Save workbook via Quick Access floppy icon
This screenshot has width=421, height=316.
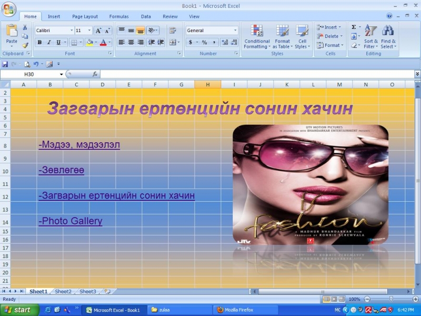(5, 64)
